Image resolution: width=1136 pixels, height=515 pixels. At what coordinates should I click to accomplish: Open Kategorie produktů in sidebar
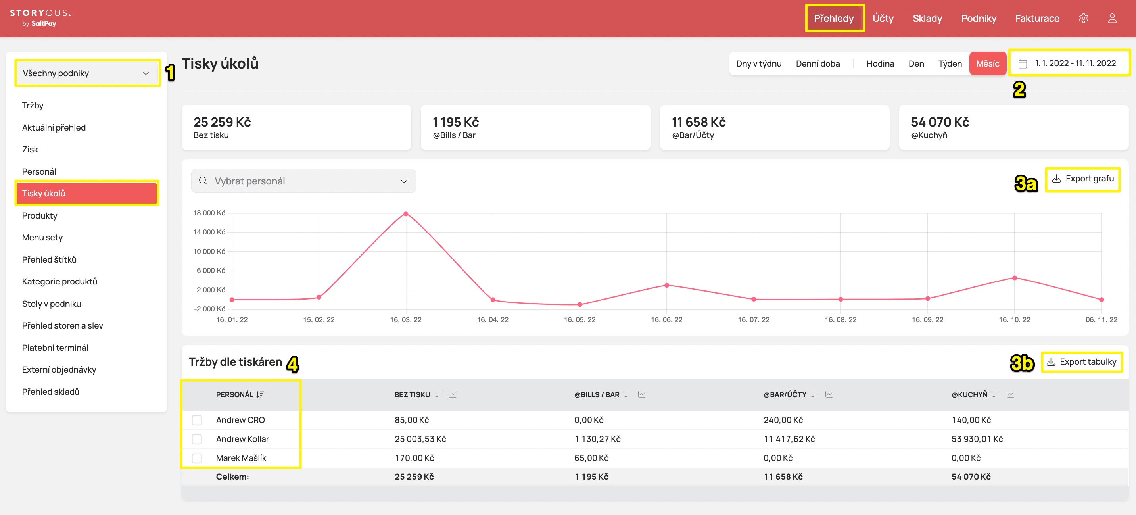pyautogui.click(x=59, y=282)
